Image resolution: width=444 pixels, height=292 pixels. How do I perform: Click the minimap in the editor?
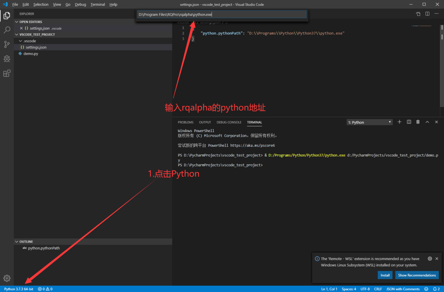coord(421,26)
